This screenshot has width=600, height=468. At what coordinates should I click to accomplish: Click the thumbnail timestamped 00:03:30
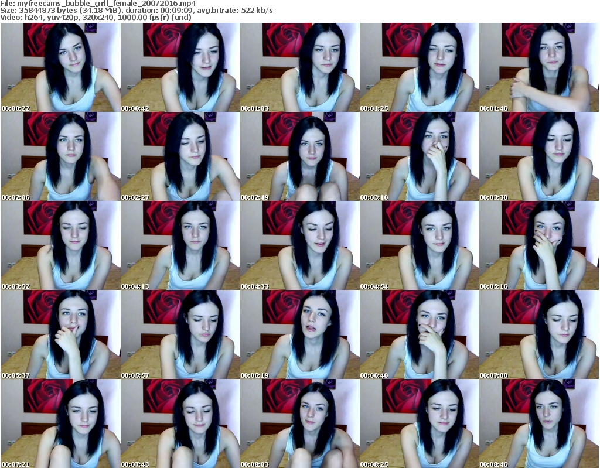click(539, 156)
